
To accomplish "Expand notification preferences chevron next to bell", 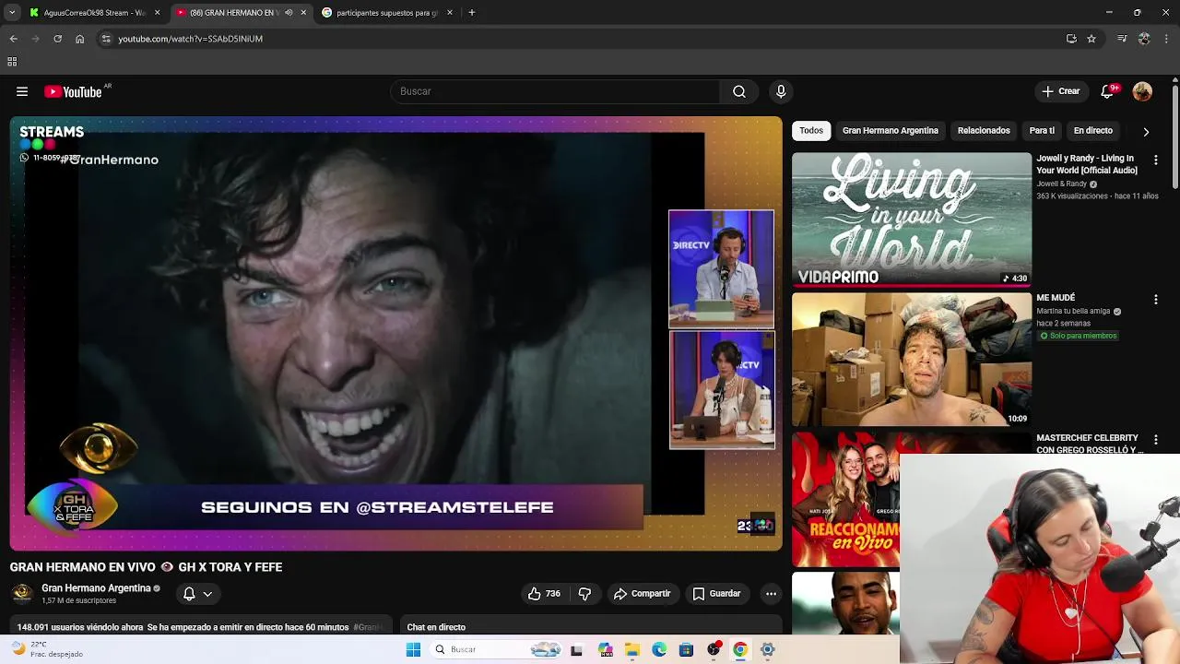I will [207, 594].
